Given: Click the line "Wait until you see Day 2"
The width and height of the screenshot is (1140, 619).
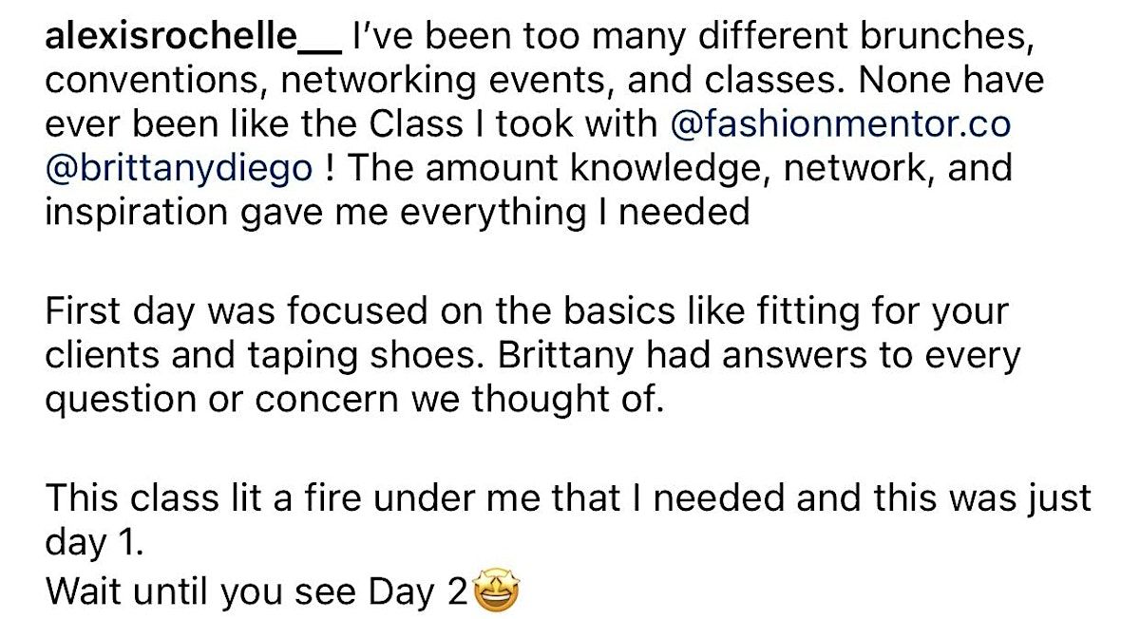Looking at the screenshot, I should coord(256,592).
